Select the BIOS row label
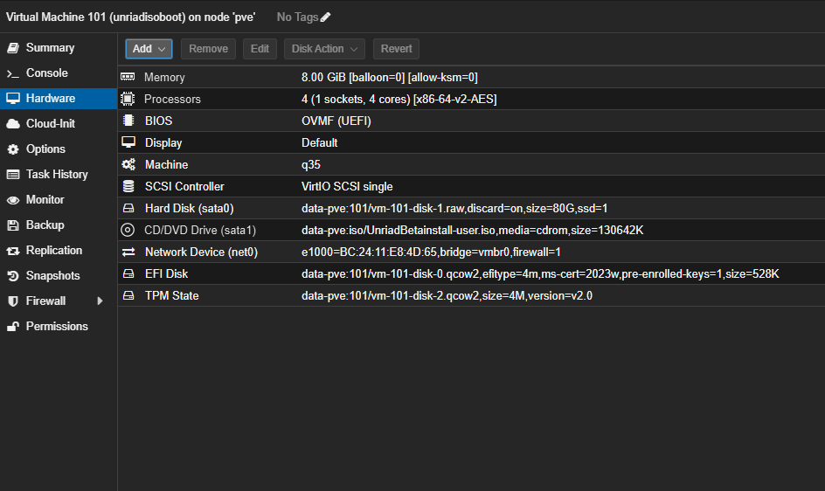 pos(158,121)
